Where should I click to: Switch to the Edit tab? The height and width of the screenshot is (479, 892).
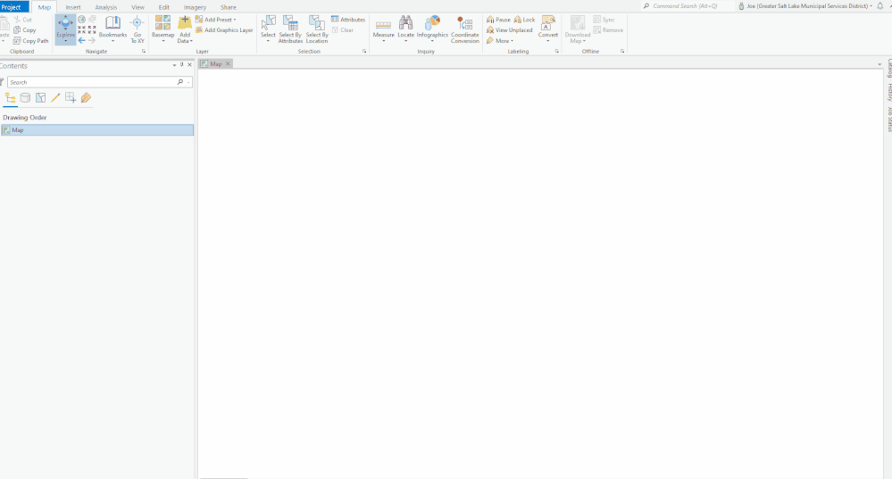point(163,7)
